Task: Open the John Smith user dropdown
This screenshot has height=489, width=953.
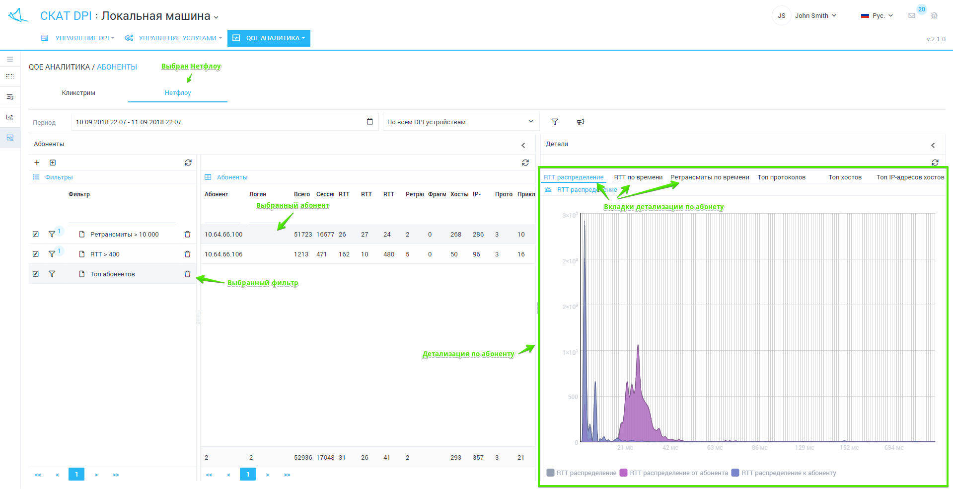Action: (x=815, y=15)
